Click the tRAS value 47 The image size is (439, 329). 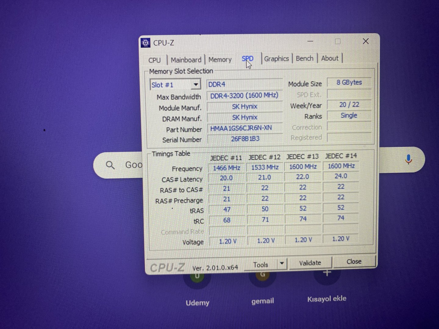pos(227,210)
